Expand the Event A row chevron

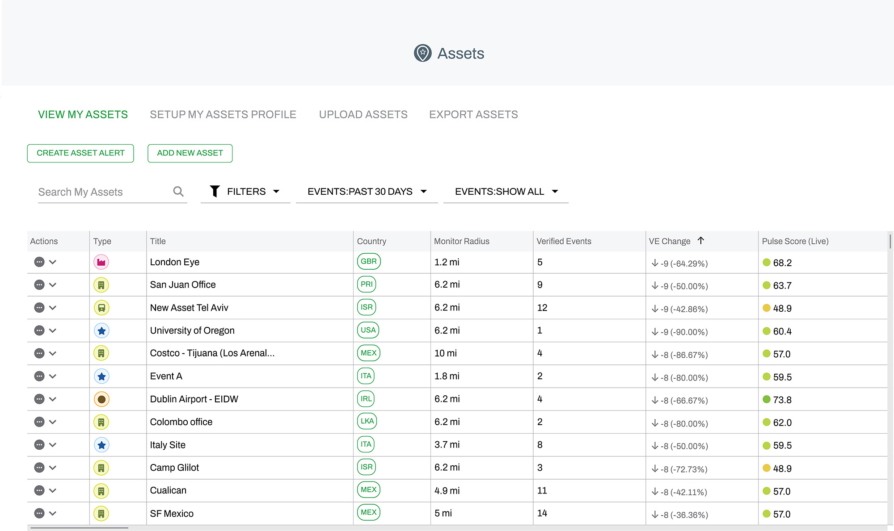click(x=53, y=376)
